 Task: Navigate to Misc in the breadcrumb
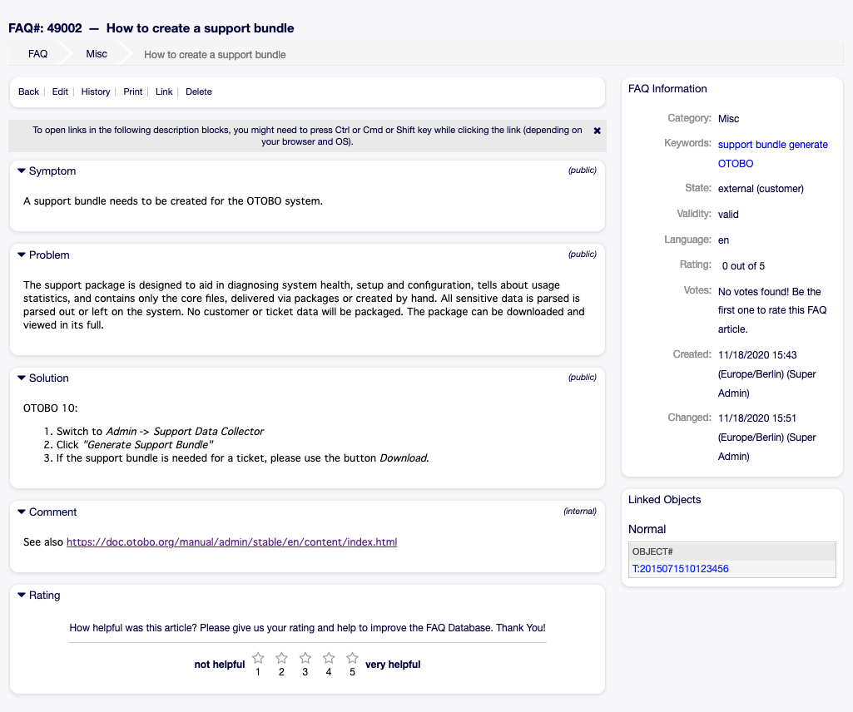point(97,54)
